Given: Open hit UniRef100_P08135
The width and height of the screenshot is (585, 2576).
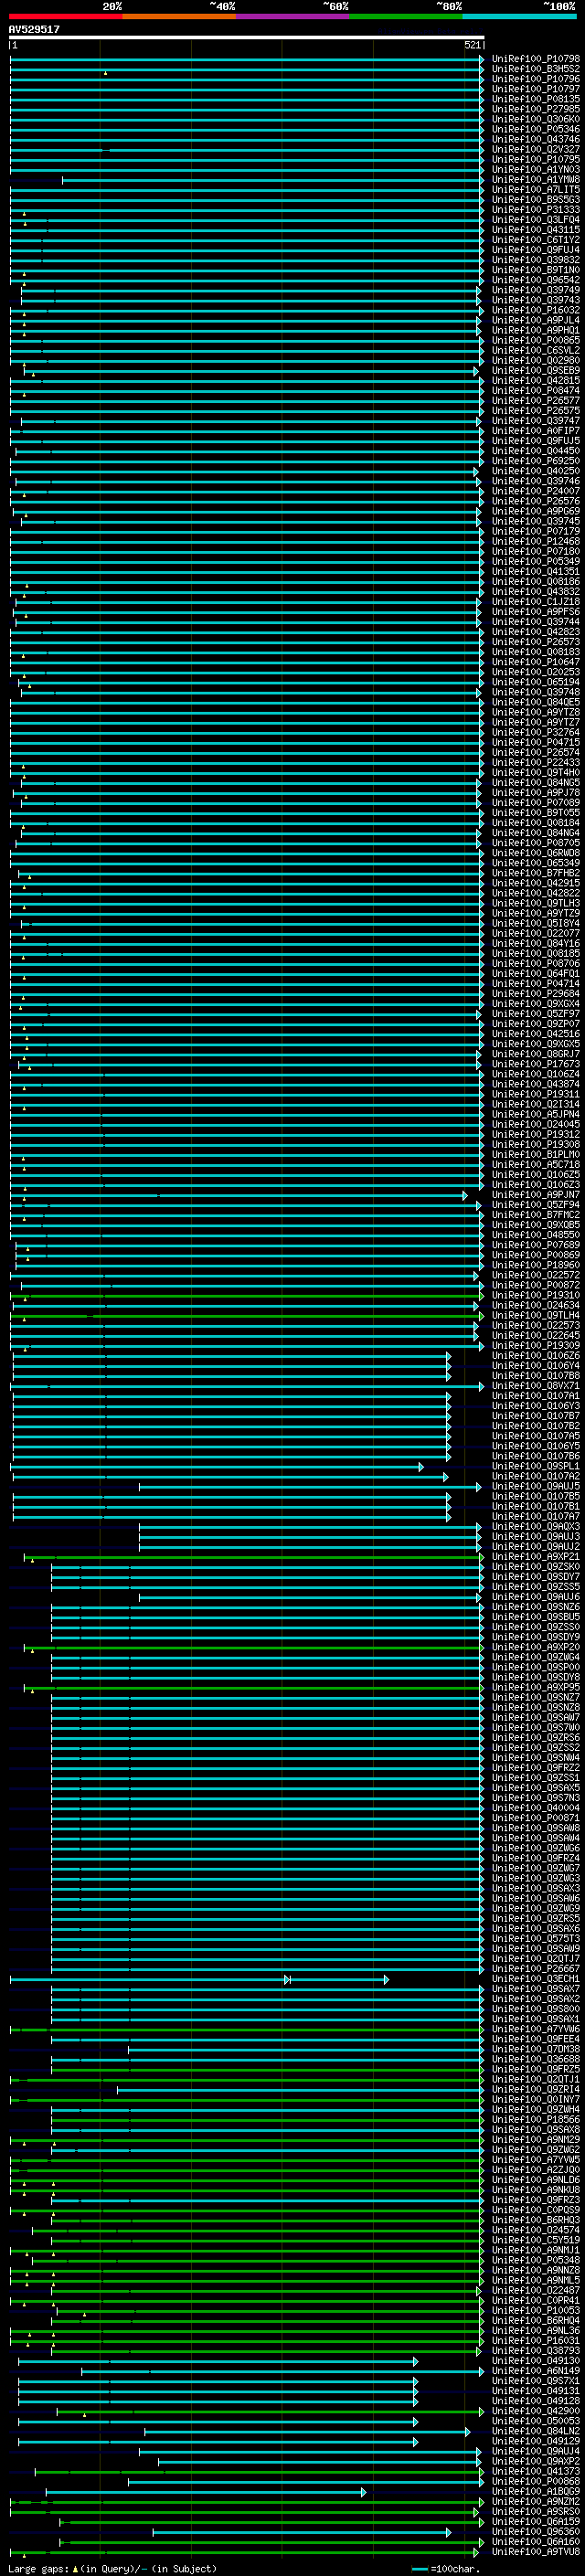Looking at the screenshot, I should [536, 99].
